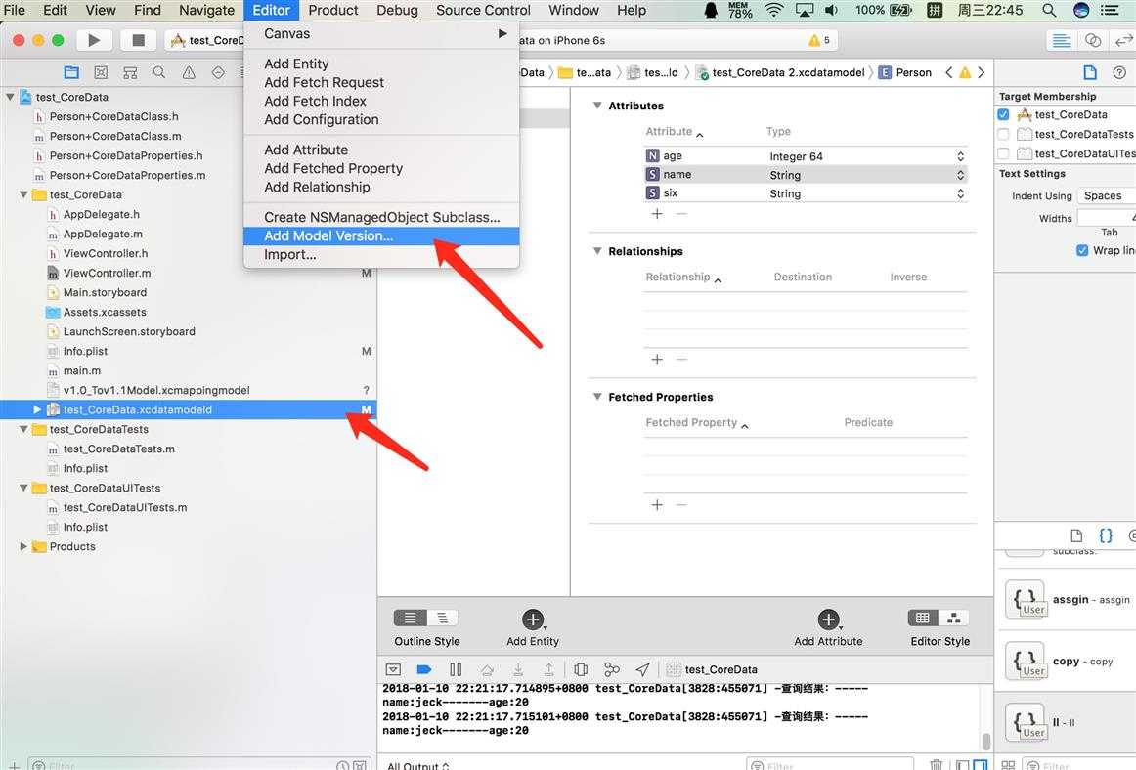Click test_CoreData 2.xcdatamodel in jump bar
This screenshot has height=770, width=1136.
(x=781, y=72)
